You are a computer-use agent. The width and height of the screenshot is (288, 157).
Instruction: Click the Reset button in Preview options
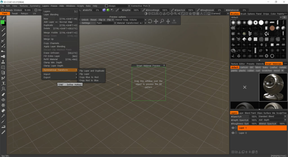pos(93,20)
